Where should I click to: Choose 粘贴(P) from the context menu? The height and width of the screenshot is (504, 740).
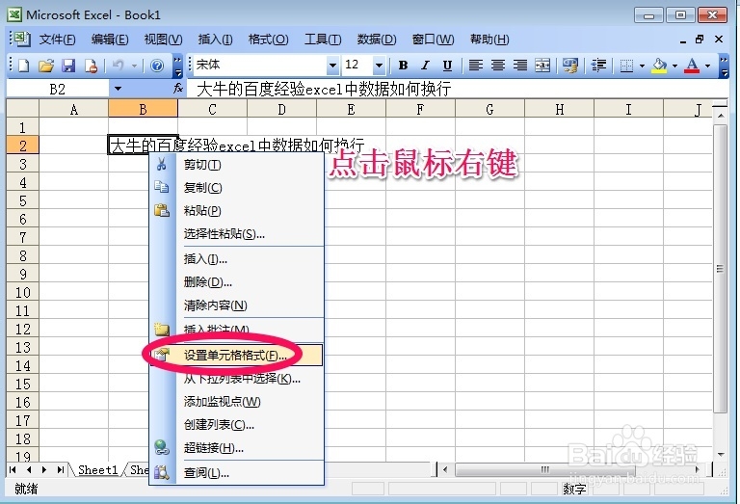(236, 210)
